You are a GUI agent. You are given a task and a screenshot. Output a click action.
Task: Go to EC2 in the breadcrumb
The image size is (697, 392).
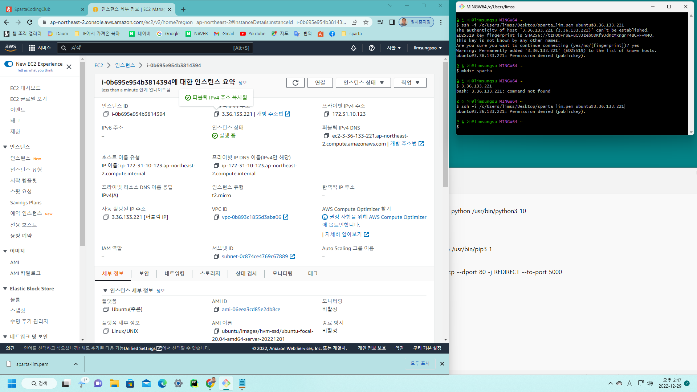[99, 65]
